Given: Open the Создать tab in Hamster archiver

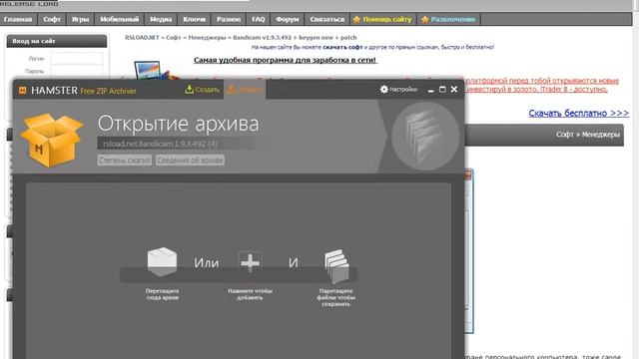Looking at the screenshot, I should (x=202, y=90).
